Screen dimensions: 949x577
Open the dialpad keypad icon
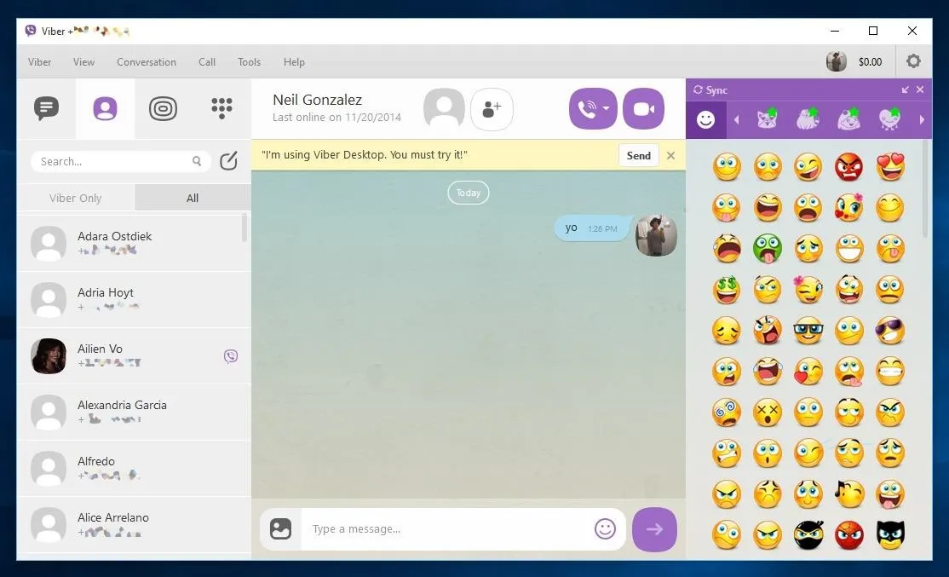(221, 108)
